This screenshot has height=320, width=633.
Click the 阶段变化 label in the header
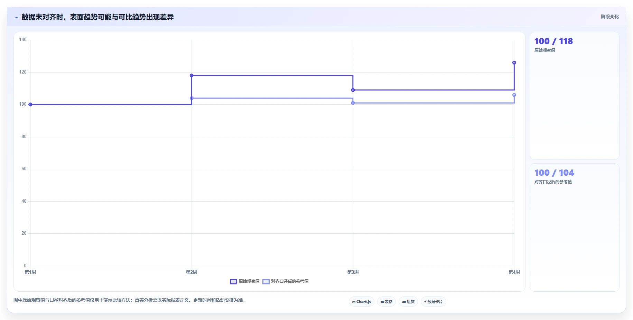(609, 17)
